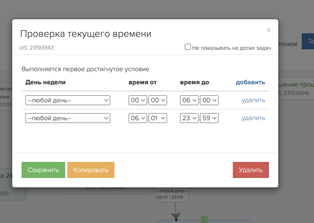Image resolution: width=314 pixels, height=223 pixels.
Task: Open first row end hour dropdown
Action: tap(189, 100)
